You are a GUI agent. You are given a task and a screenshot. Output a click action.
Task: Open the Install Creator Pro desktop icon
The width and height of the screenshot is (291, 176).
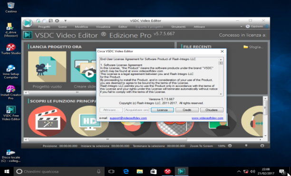[11, 93]
